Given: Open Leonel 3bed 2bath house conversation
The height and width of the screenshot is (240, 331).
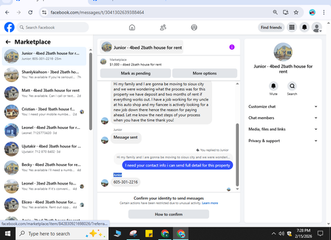Looking at the screenshot, I should pos(44,186).
